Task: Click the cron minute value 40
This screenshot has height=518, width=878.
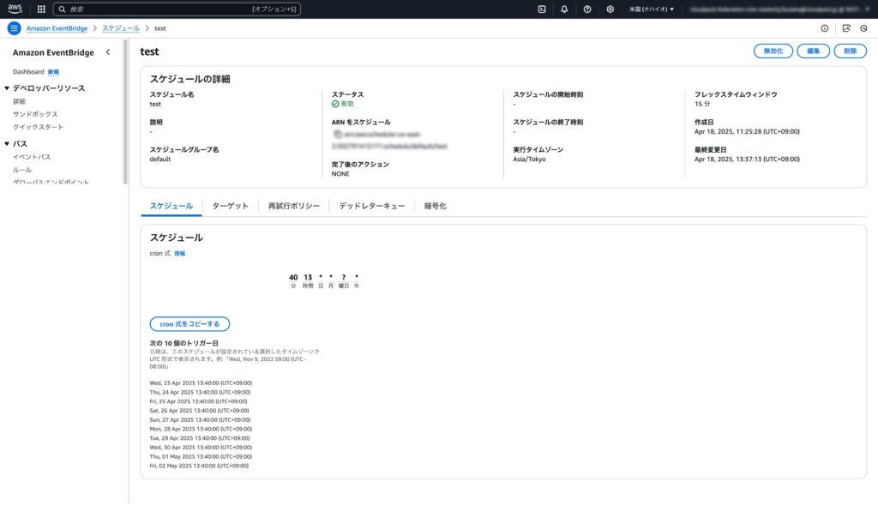Action: (x=293, y=277)
